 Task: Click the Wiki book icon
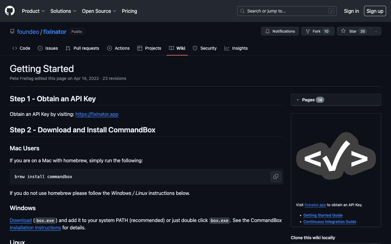click(x=171, y=48)
